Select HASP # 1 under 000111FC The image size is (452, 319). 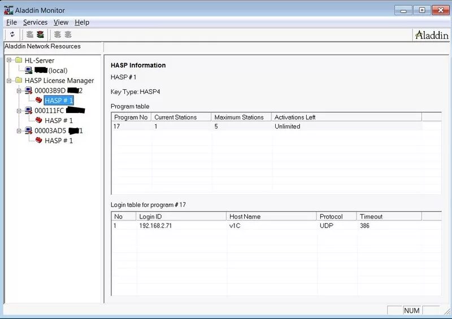pyautogui.click(x=59, y=120)
